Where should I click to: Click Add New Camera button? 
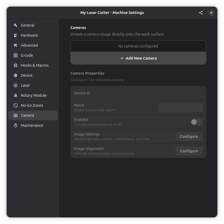click(x=138, y=58)
